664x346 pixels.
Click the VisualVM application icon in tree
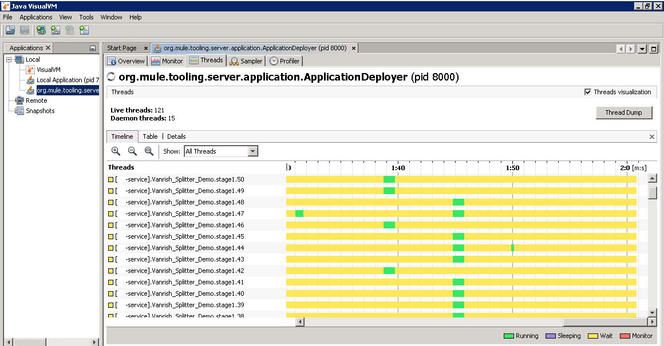[30, 70]
